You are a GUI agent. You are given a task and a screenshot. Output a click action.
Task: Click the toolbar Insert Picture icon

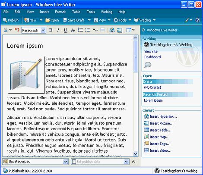[120, 30]
